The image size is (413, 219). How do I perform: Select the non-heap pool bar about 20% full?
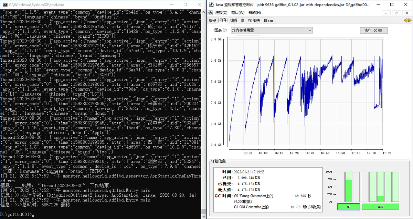[380, 187]
